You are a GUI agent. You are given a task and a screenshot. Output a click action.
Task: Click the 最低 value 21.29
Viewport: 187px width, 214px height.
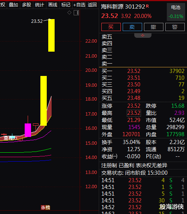pyautogui.click(x=134, y=120)
